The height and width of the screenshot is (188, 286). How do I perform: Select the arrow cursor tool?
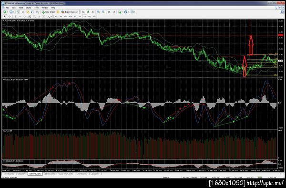[x=5, y=17]
